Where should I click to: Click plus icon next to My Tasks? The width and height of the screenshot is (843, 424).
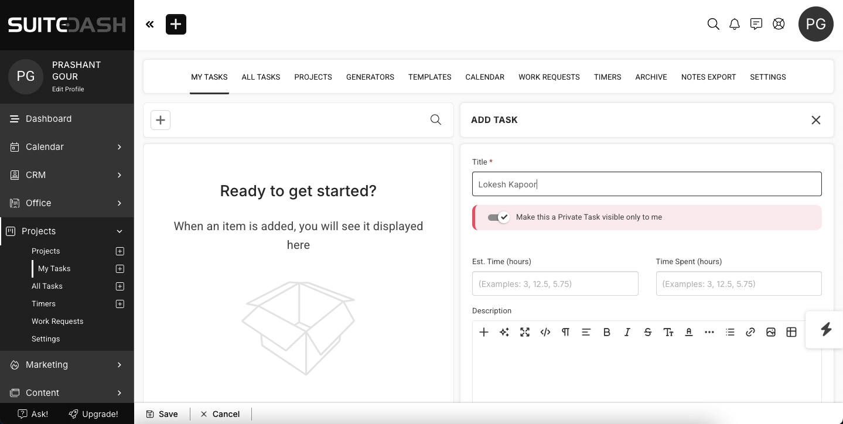click(x=120, y=269)
